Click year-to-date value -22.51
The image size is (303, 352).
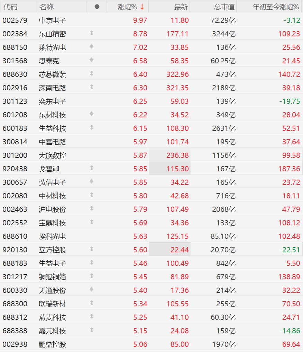pos(290,250)
